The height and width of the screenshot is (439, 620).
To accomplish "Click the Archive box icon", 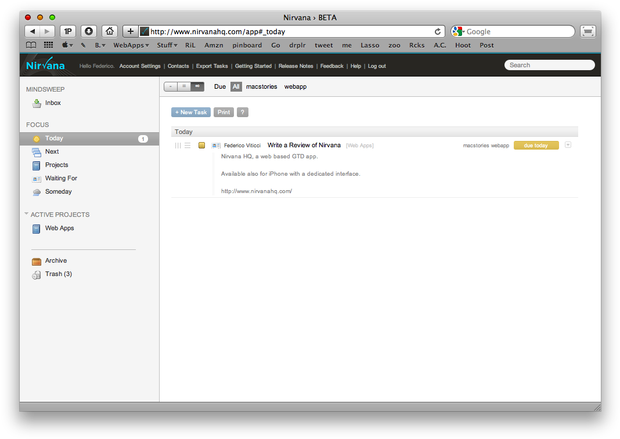I will coord(37,261).
